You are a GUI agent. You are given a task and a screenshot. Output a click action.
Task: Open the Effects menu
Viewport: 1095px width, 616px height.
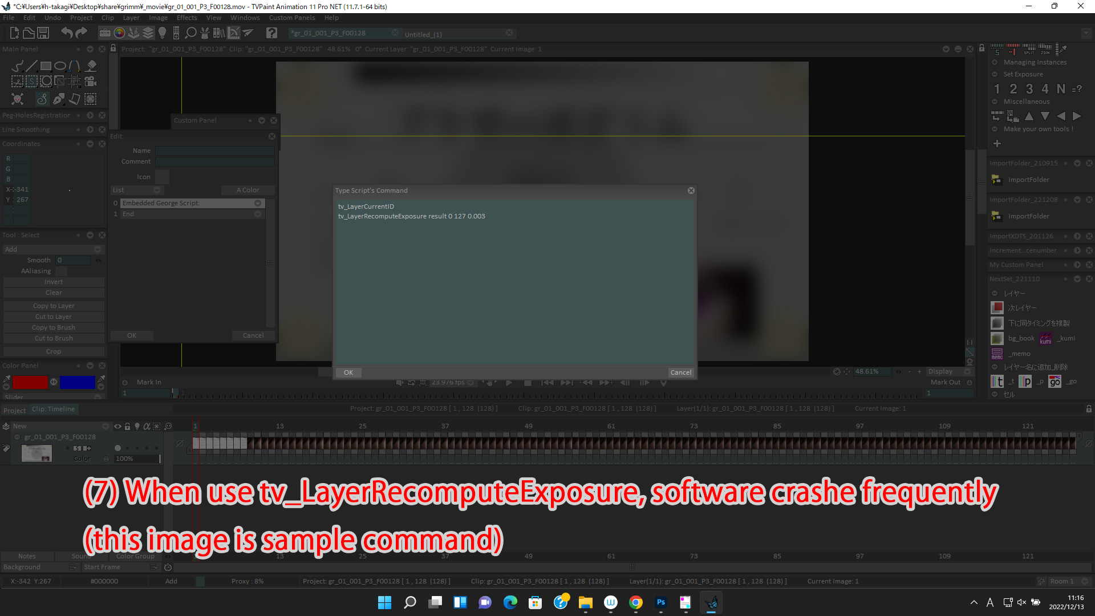pyautogui.click(x=186, y=18)
